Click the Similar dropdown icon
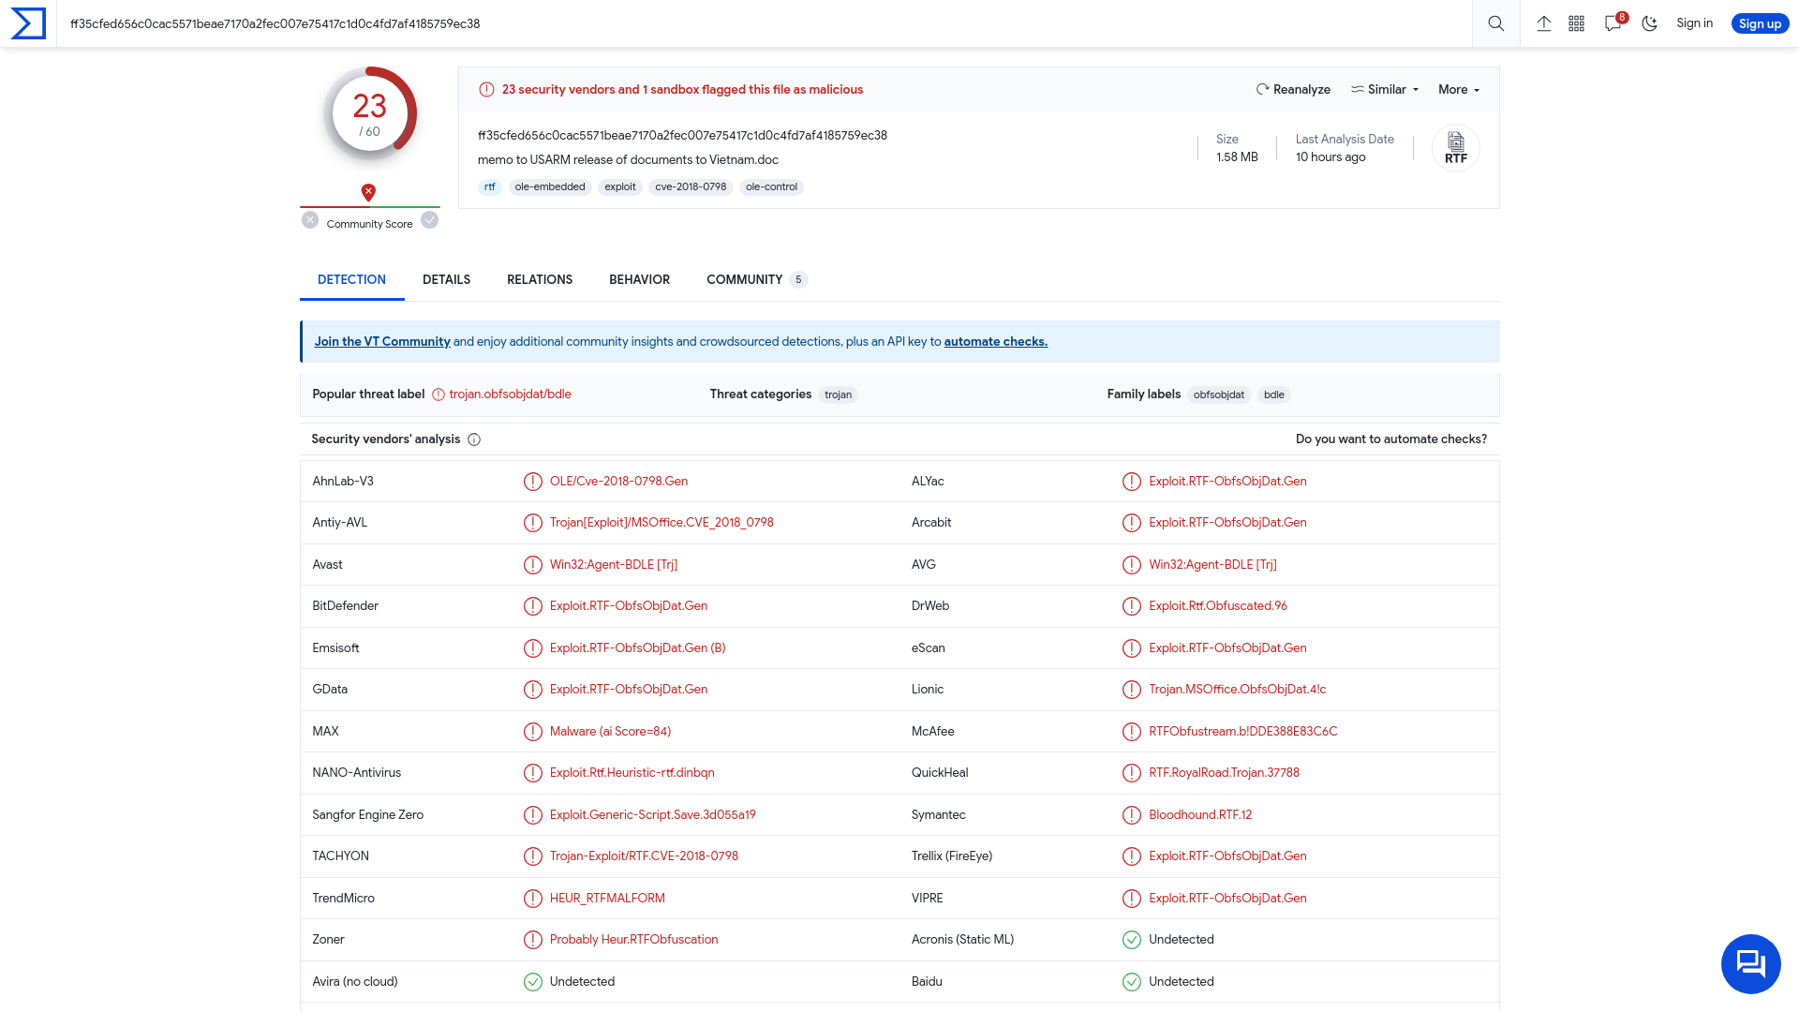 (x=1418, y=89)
